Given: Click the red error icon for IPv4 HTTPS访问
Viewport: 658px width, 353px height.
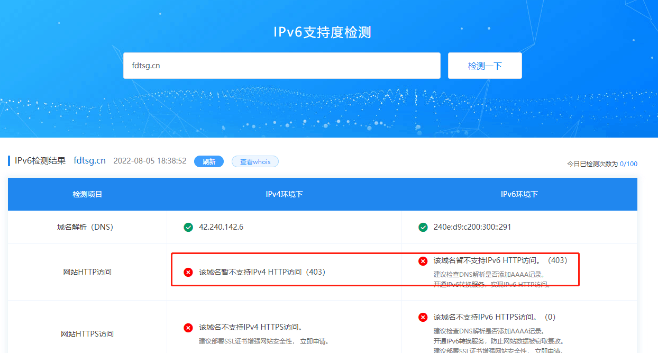Looking at the screenshot, I should click(188, 328).
